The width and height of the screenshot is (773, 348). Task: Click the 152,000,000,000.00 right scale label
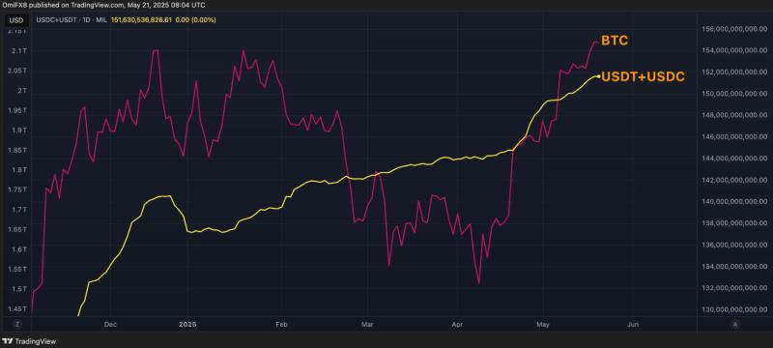[734, 72]
